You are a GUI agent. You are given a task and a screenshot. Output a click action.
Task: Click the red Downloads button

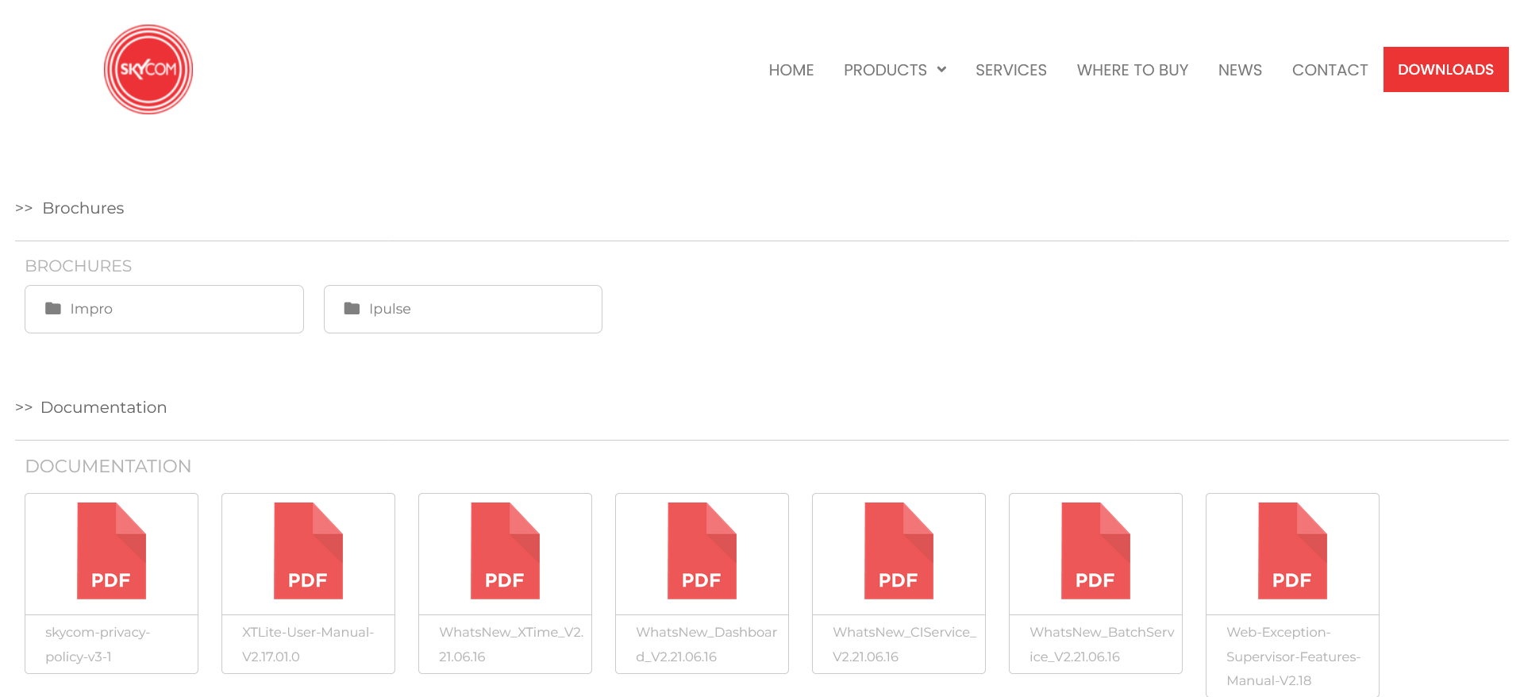point(1445,70)
